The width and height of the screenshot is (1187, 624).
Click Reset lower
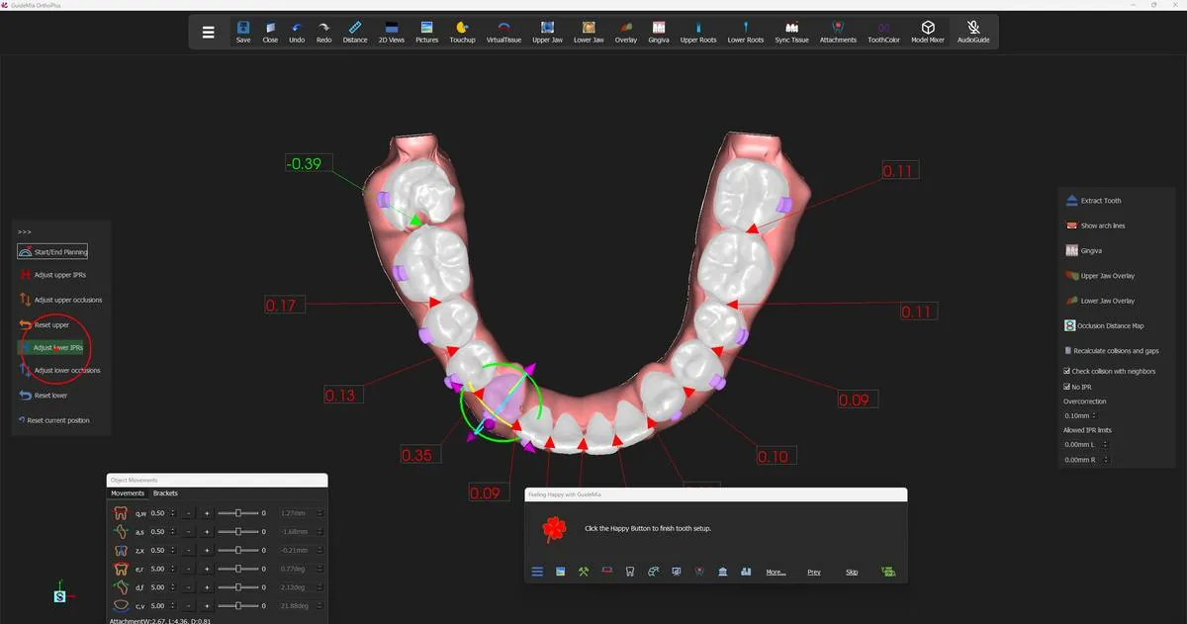coord(43,396)
